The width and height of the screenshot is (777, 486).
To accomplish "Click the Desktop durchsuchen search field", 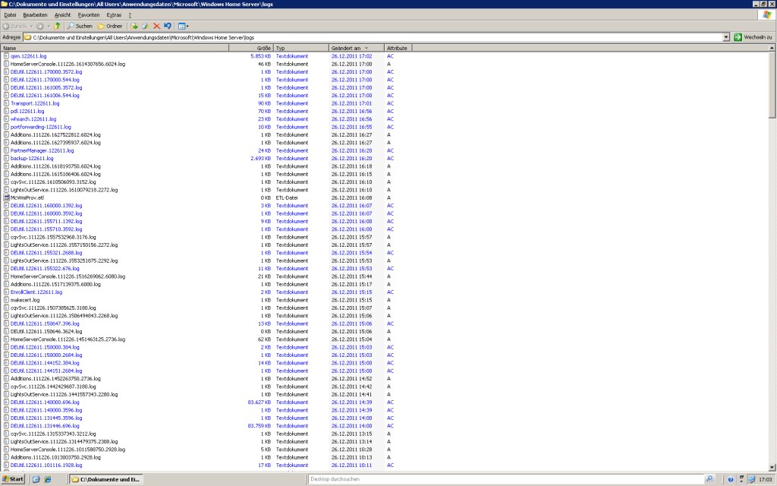I will click(x=506, y=479).
